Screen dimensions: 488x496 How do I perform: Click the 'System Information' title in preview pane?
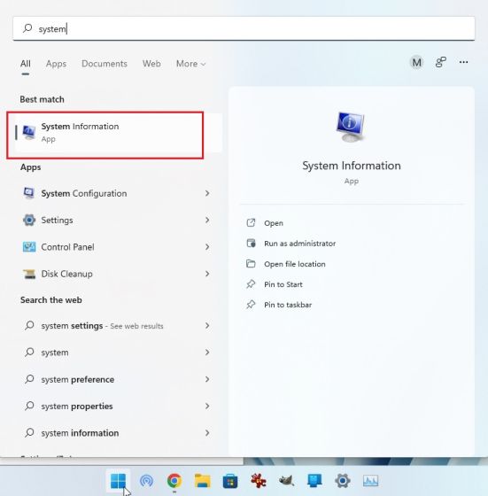coord(352,166)
